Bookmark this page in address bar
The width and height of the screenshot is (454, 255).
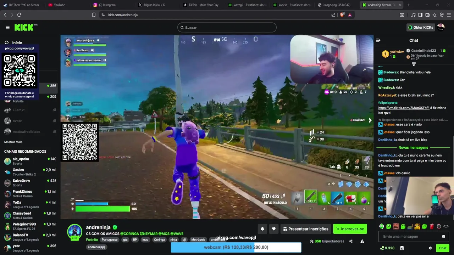pos(94,15)
